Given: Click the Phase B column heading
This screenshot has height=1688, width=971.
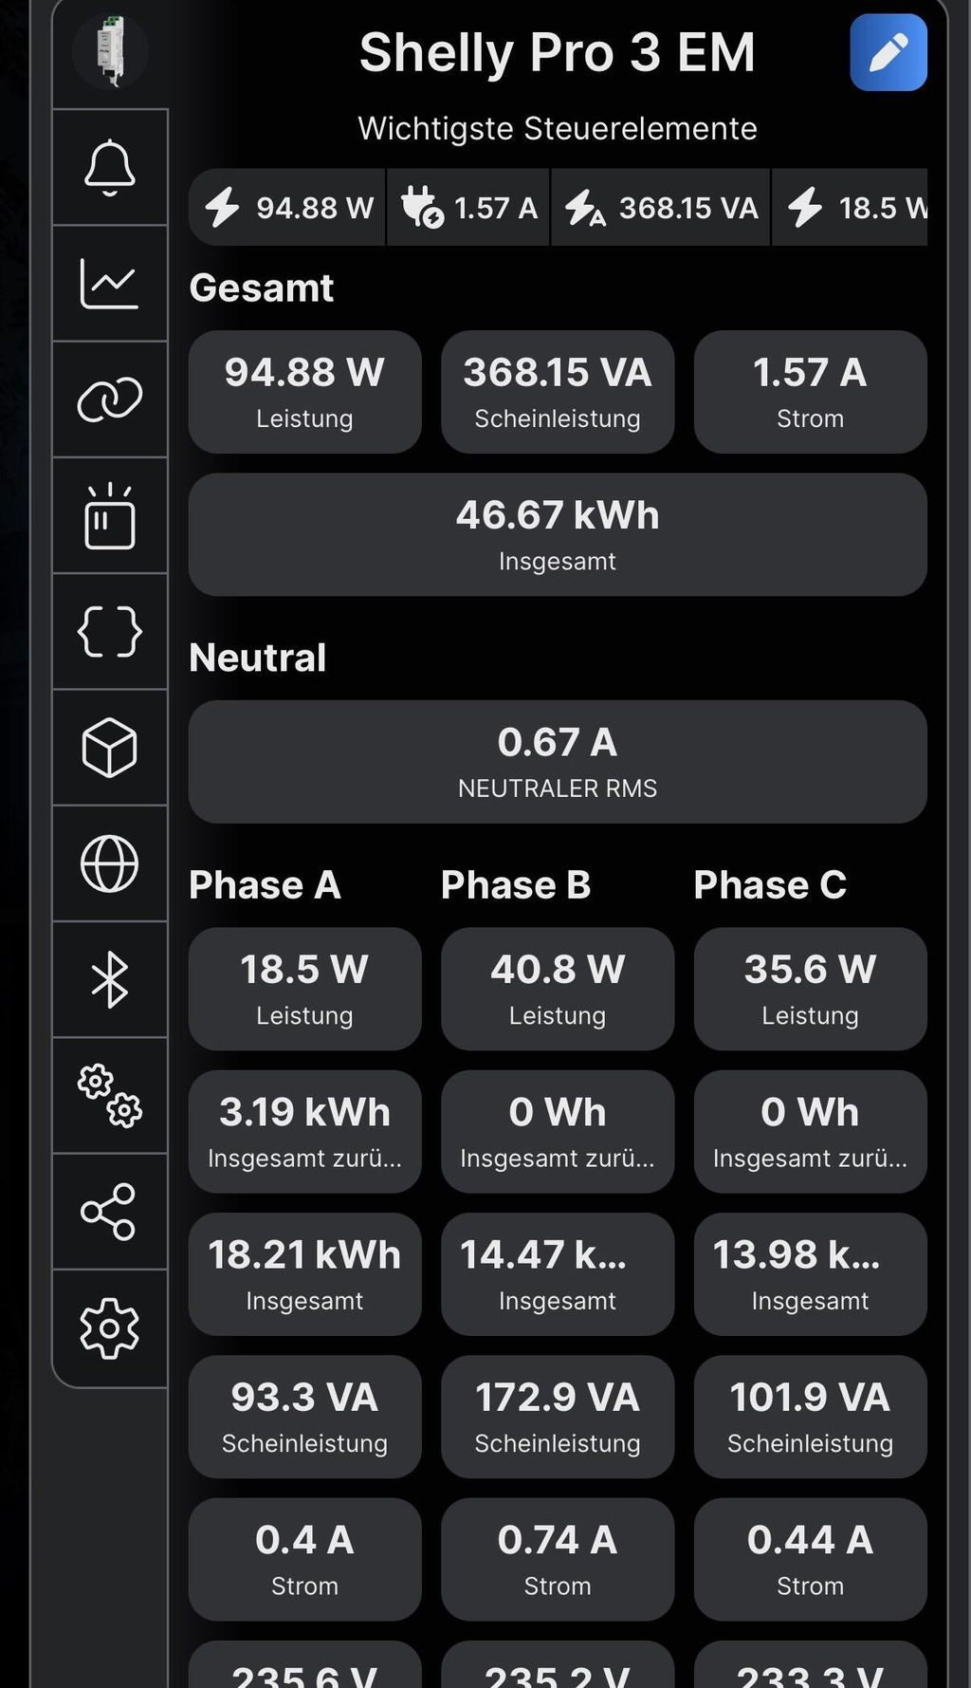Looking at the screenshot, I should click(516, 884).
